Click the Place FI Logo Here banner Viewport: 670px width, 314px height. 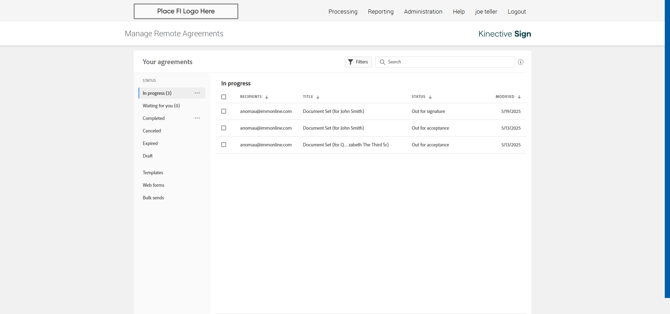click(186, 11)
